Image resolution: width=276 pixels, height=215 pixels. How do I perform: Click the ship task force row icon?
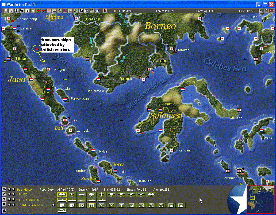pyautogui.click(x=4, y=199)
